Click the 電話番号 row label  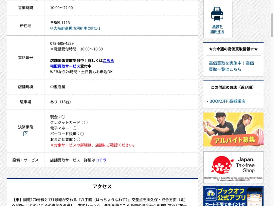[26, 58]
